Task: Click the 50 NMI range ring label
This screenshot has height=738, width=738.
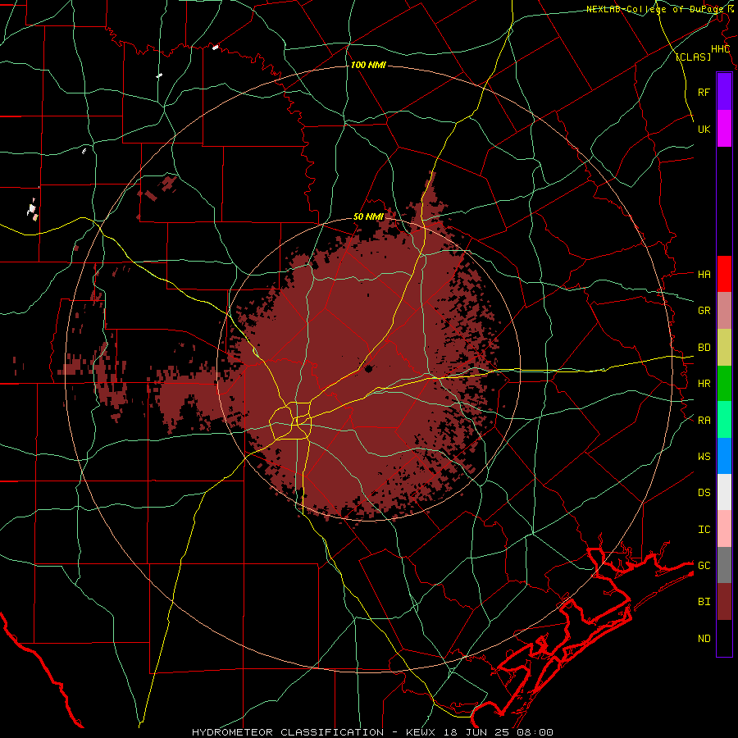Action: (368, 216)
